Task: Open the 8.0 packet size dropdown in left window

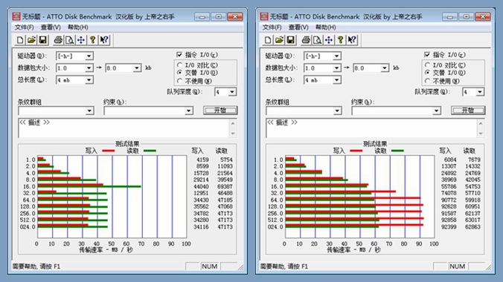Action: (137, 68)
